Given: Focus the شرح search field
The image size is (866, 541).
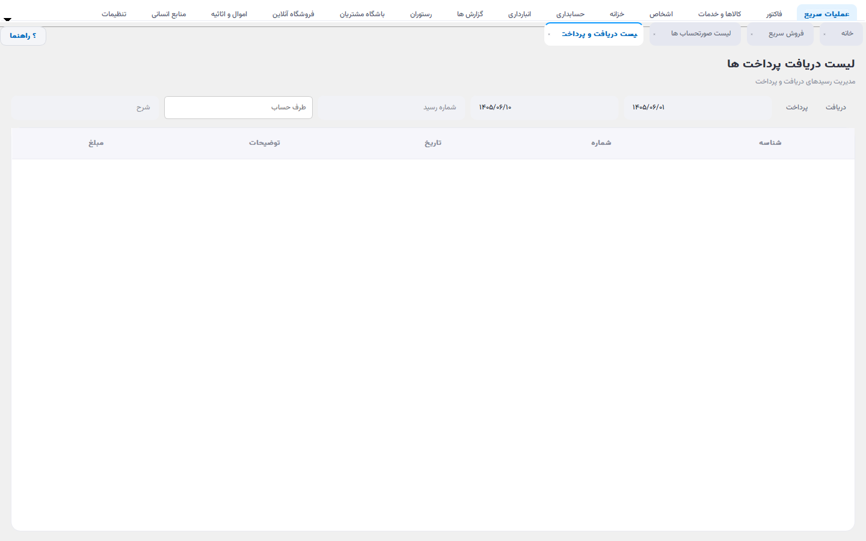Looking at the screenshot, I should coord(85,108).
